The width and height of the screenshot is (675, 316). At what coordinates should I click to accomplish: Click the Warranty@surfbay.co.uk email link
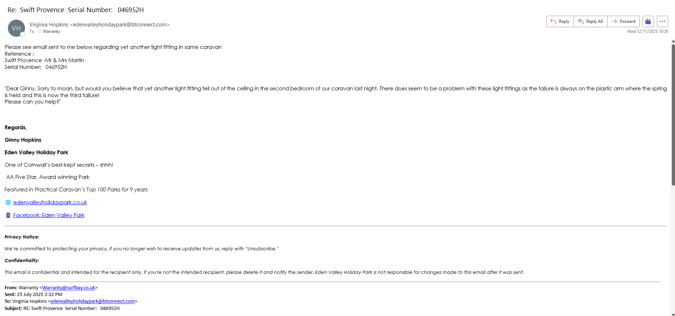69,288
